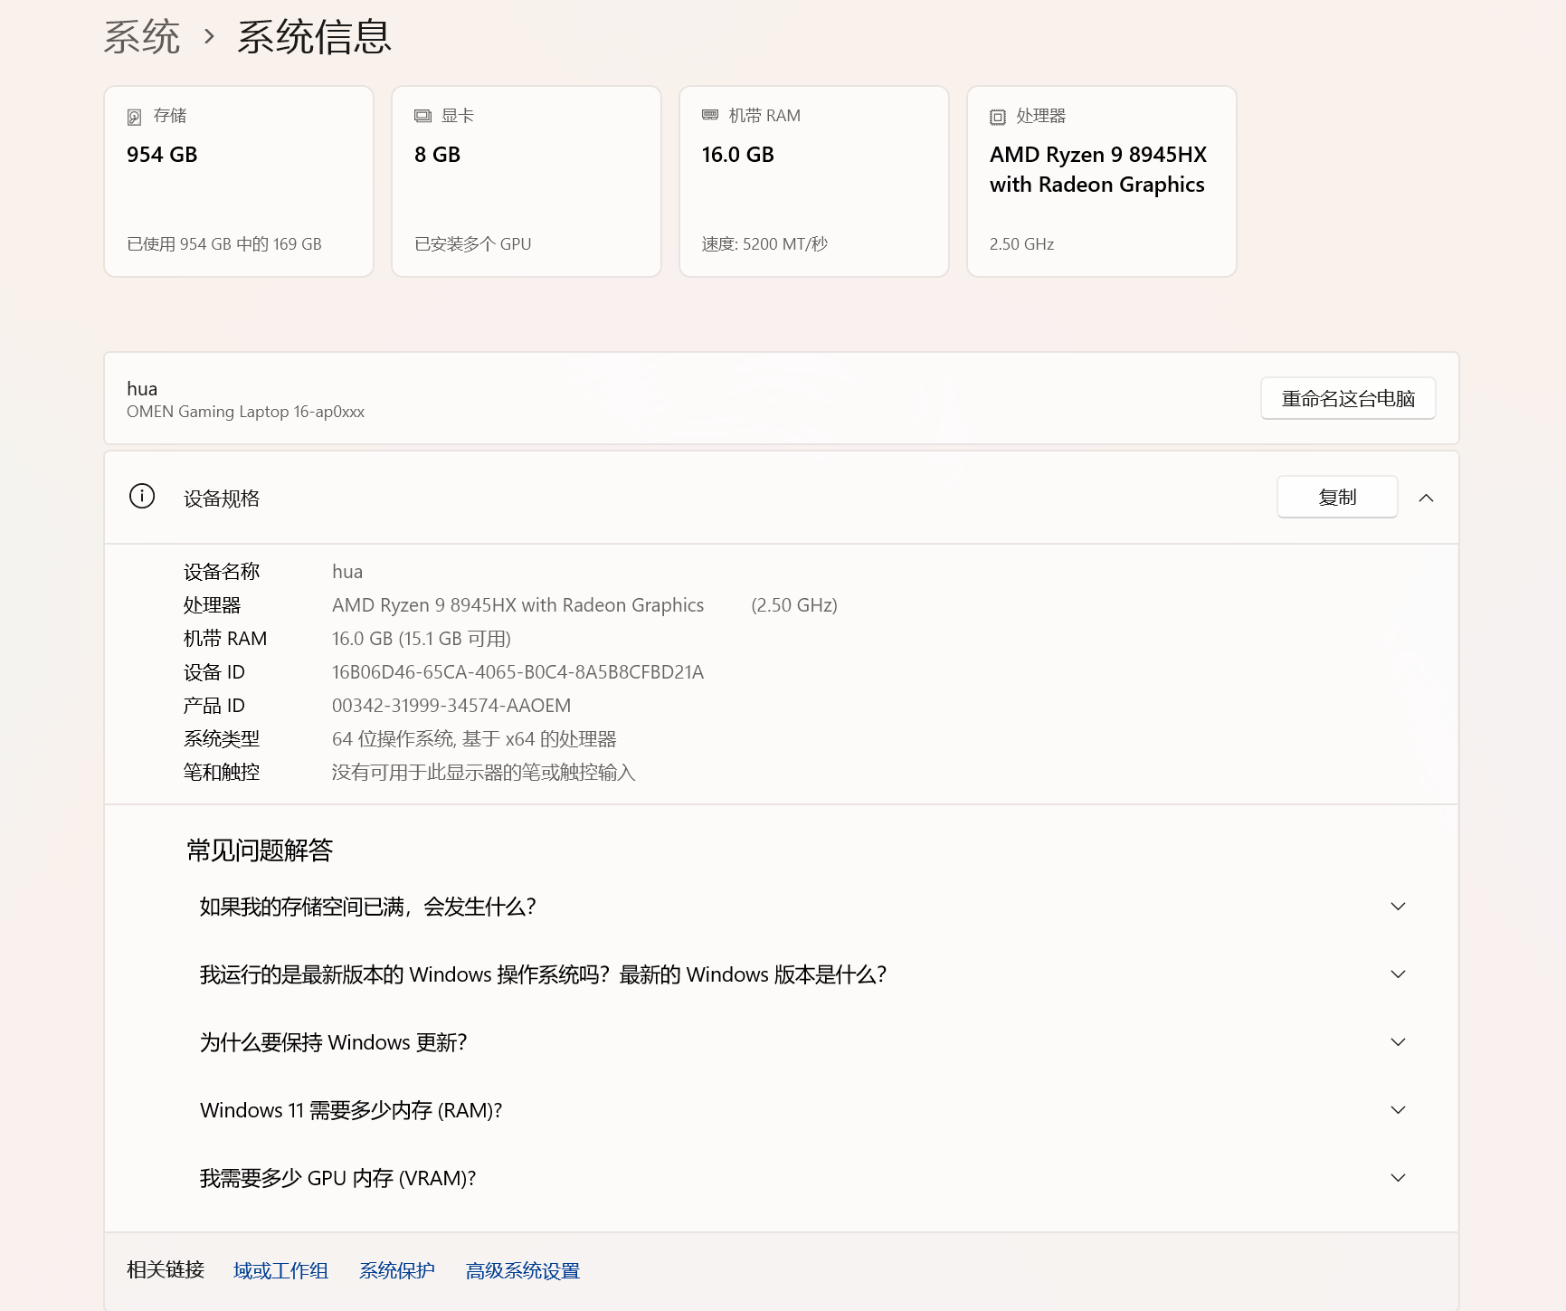Expand the Windows 11 RAM requirement question
The width and height of the screenshot is (1566, 1311).
1398,1109
